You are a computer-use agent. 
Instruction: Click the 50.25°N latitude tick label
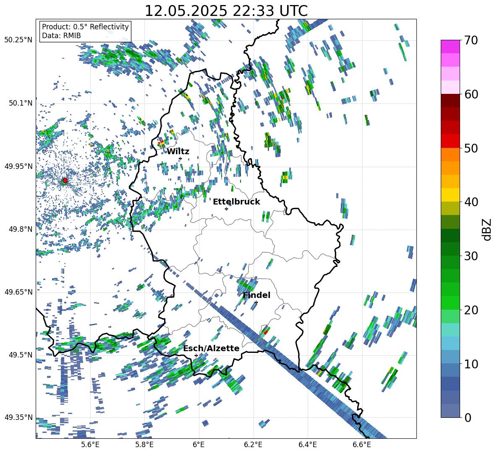click(x=18, y=40)
